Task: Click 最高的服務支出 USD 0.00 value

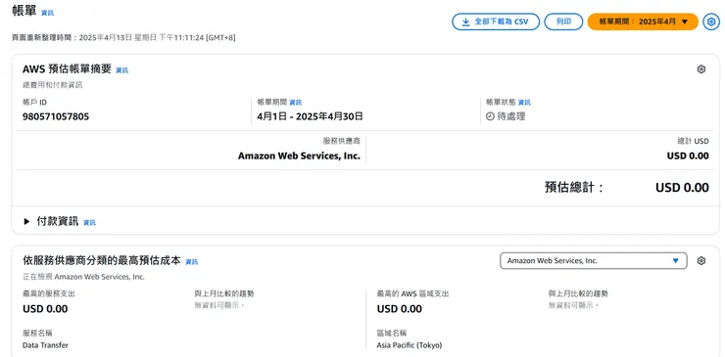Action: point(45,309)
